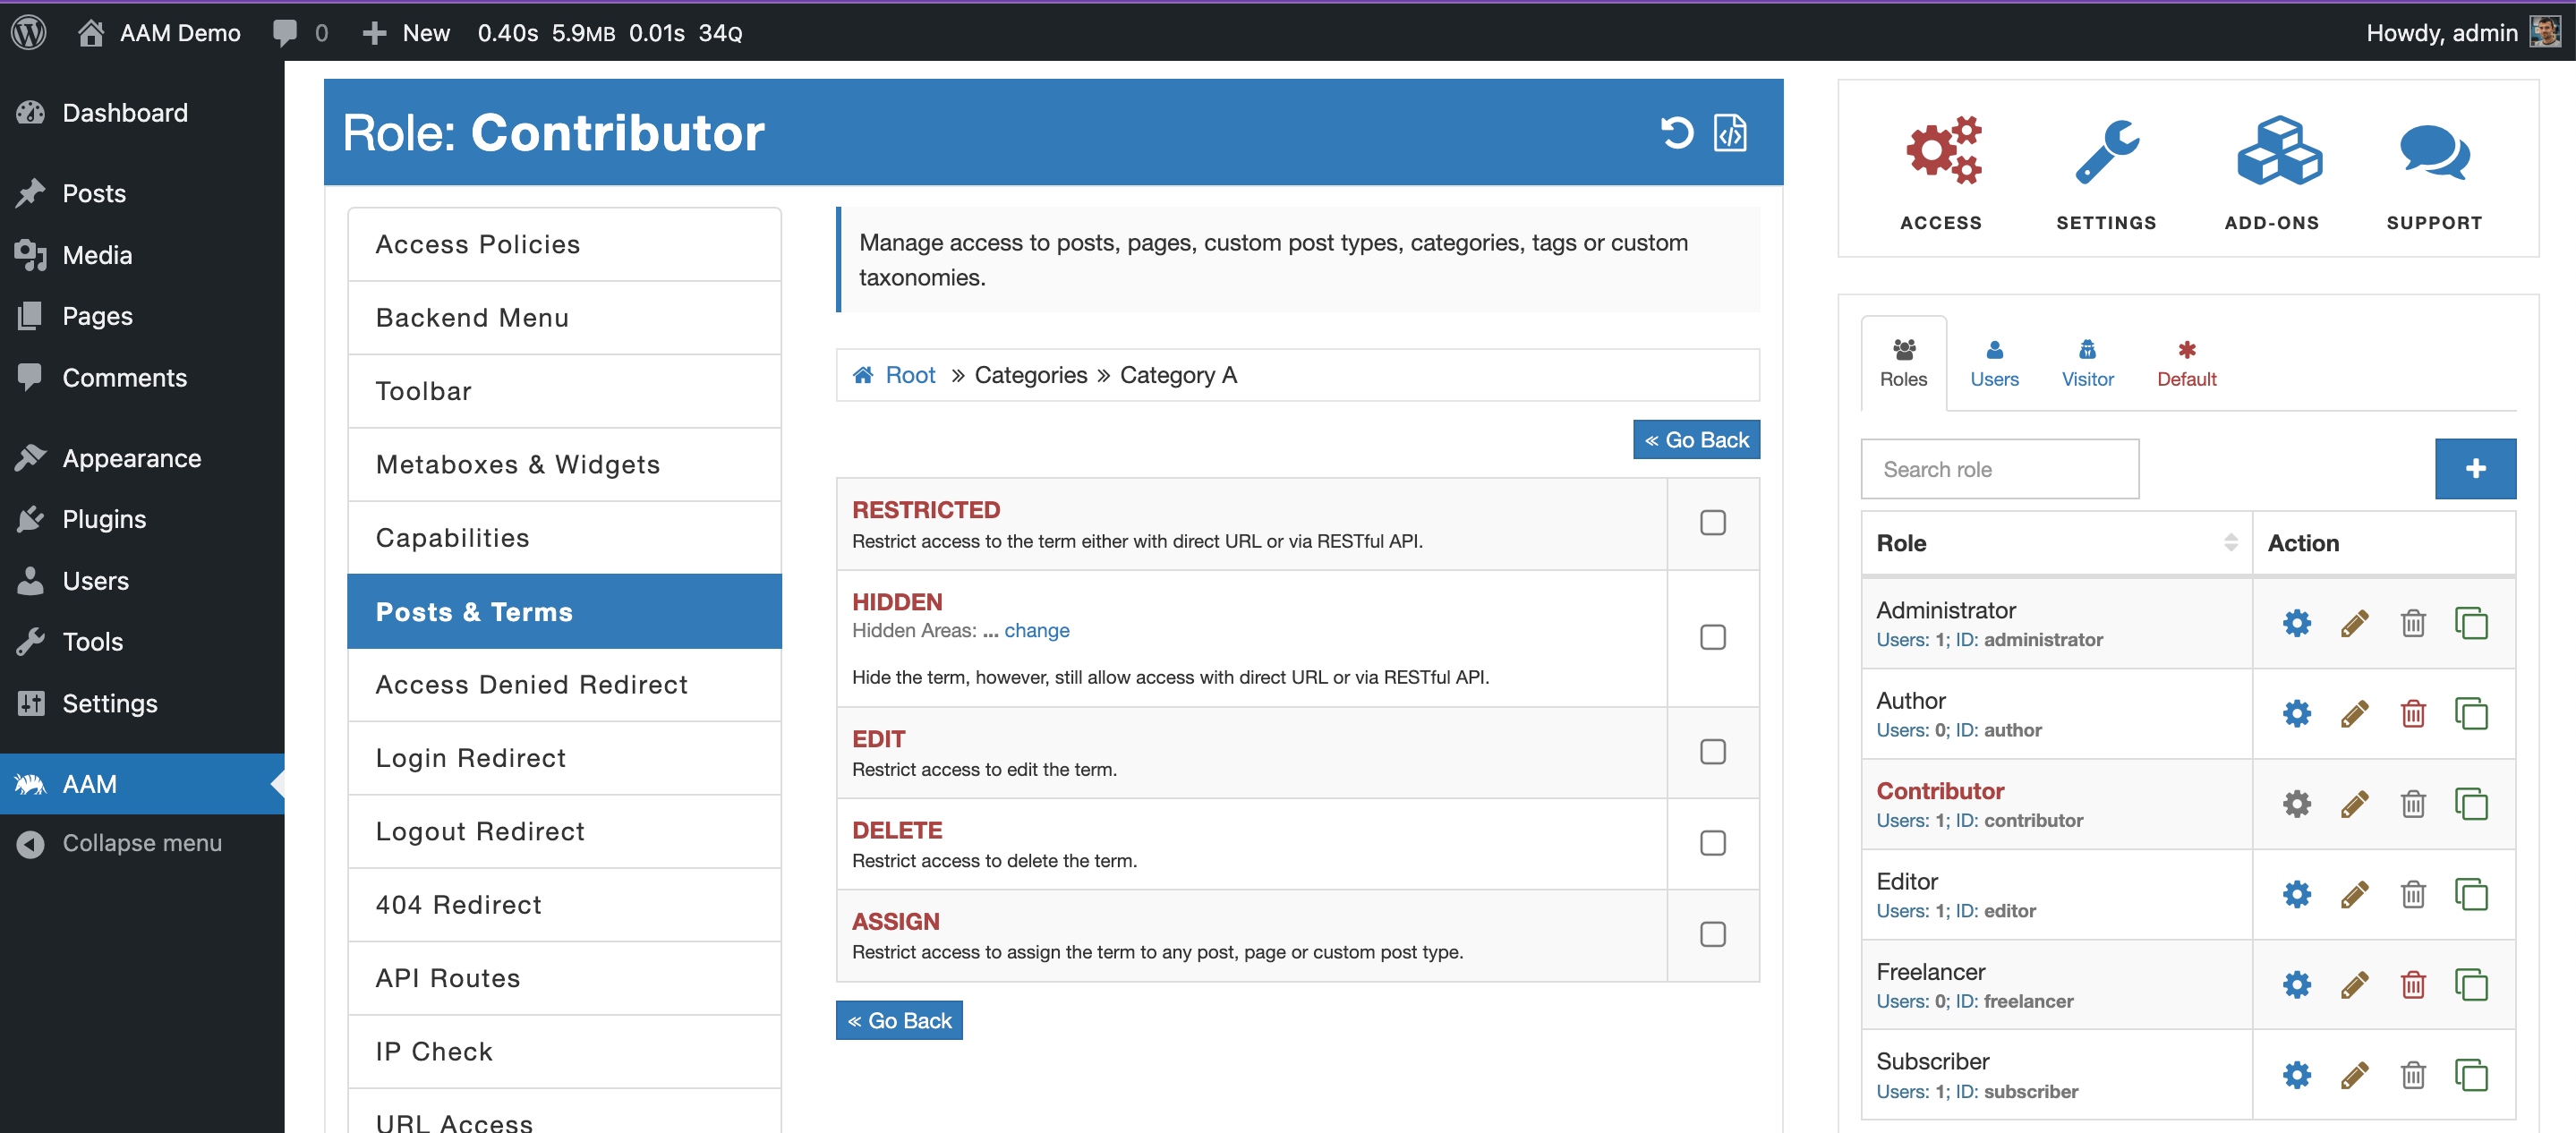This screenshot has height=1133, width=2576.
Task: Open the ACCESS gears panel
Action: click(1941, 173)
